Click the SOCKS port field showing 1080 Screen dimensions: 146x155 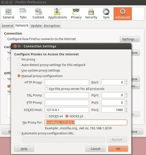[x=113, y=110]
